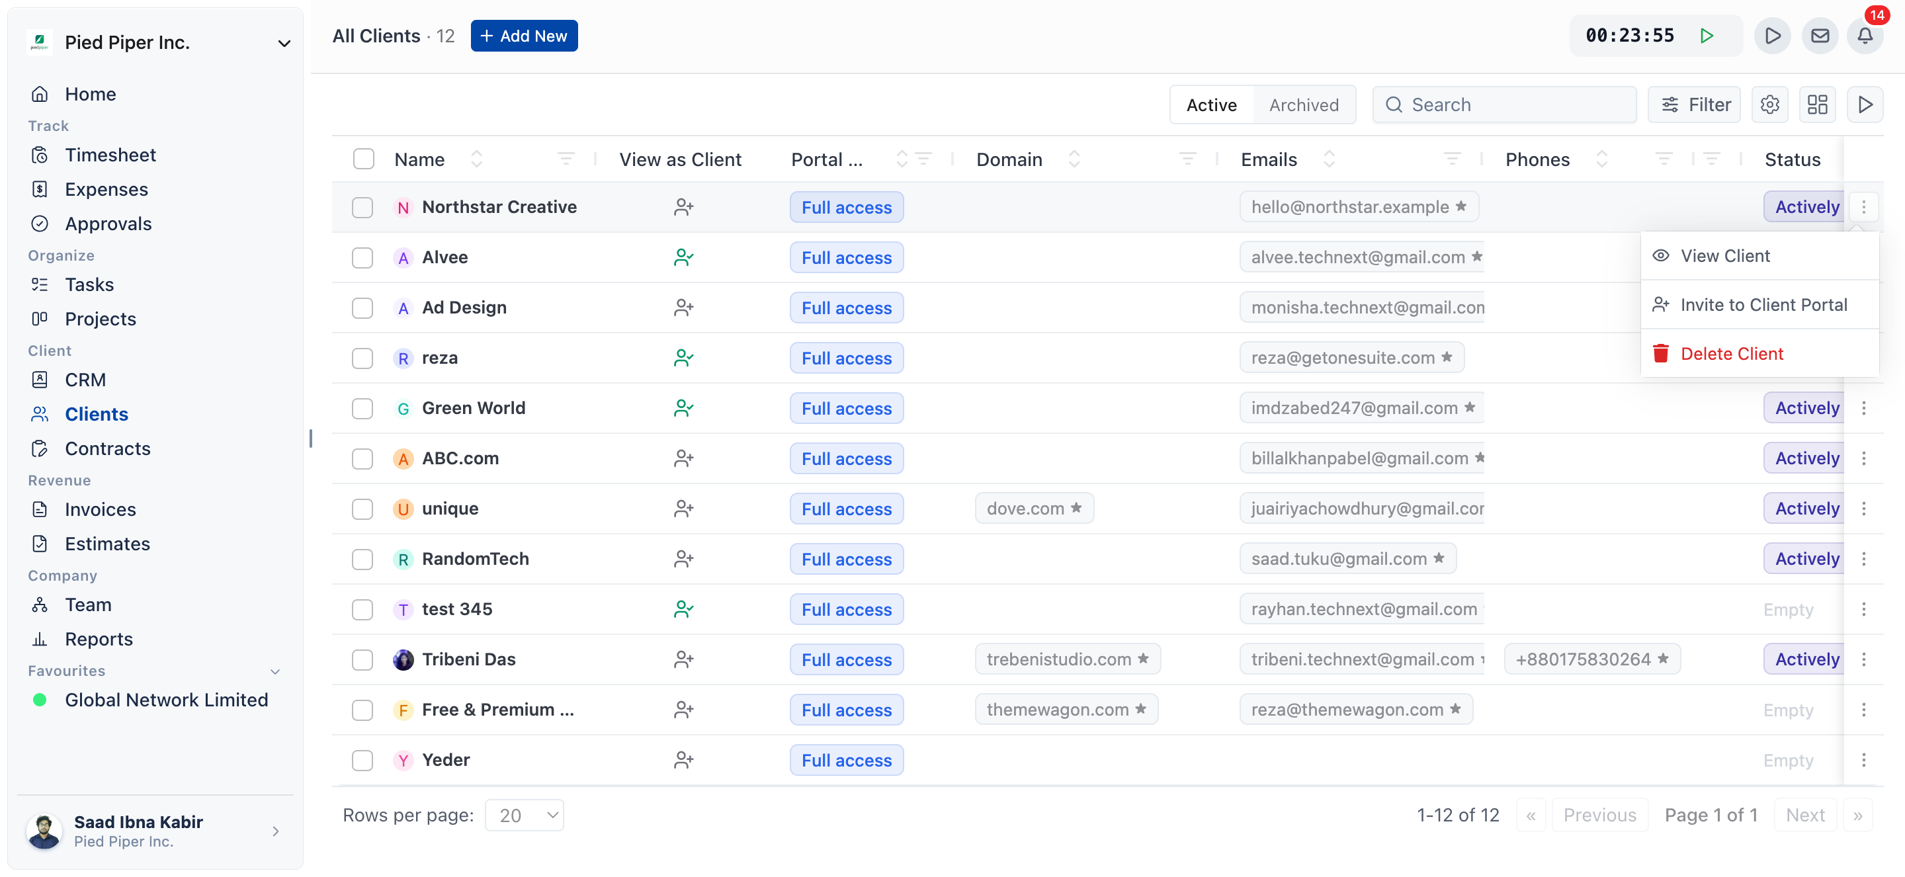Toggle the select-all clients checkbox
The width and height of the screenshot is (1905, 877).
(x=363, y=159)
